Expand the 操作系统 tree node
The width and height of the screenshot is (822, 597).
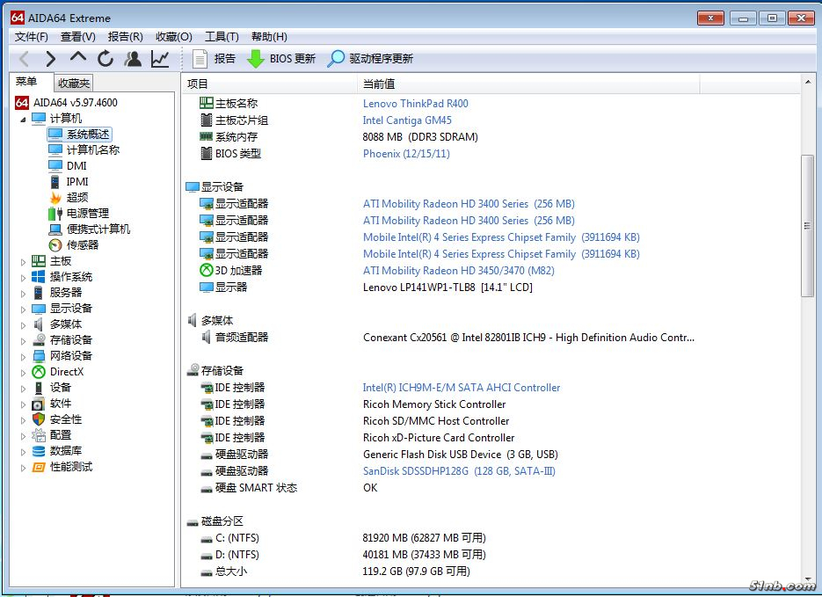(24, 277)
